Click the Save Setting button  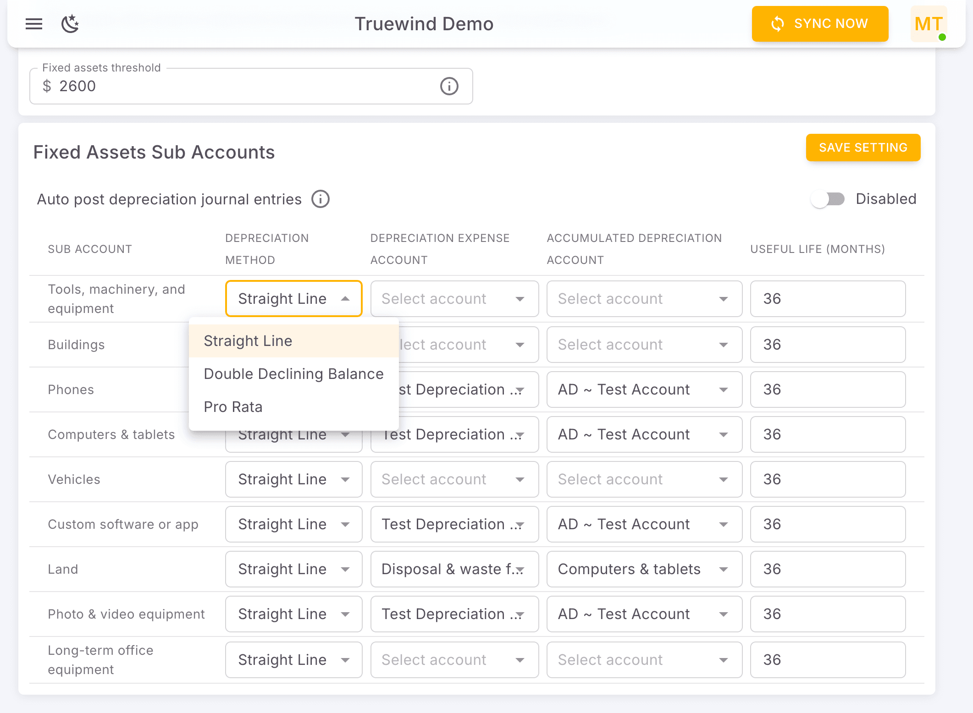click(x=862, y=148)
